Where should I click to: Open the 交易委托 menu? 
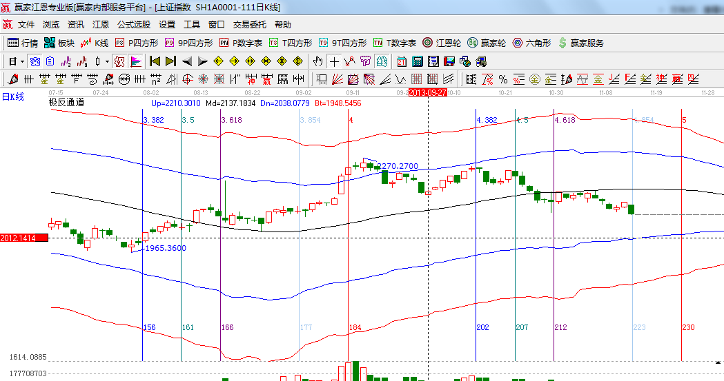coord(249,24)
